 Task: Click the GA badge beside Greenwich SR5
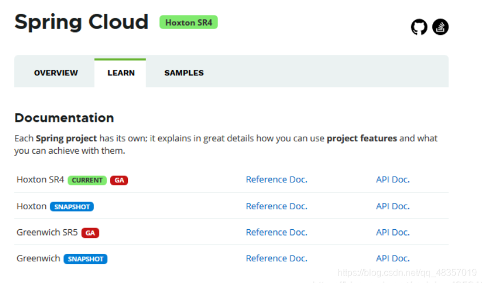[90, 233]
